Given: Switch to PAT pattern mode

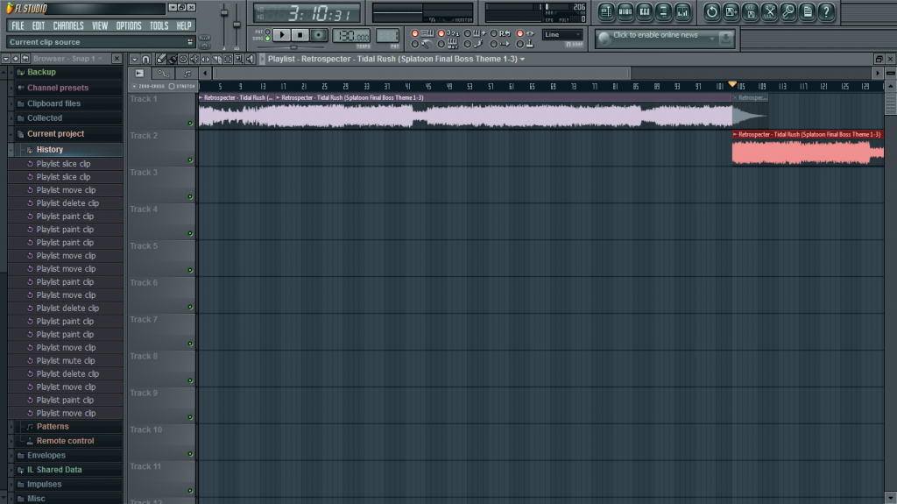Looking at the screenshot, I should pos(267,32).
